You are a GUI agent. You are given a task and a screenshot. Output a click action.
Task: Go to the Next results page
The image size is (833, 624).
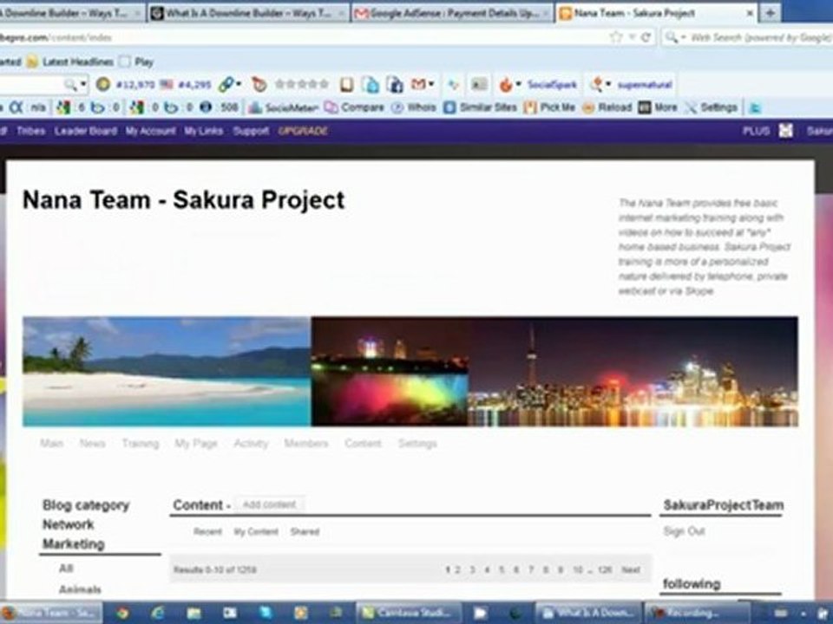[x=631, y=570]
